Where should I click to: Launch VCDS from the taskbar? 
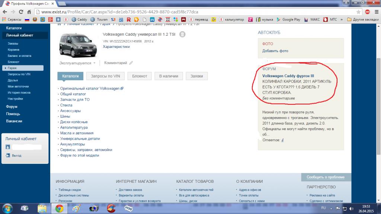pyautogui.click(x=128, y=208)
